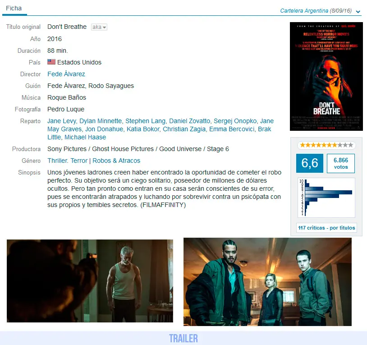Select the title text Don't Breathe
367x345 pixels.
67,27
